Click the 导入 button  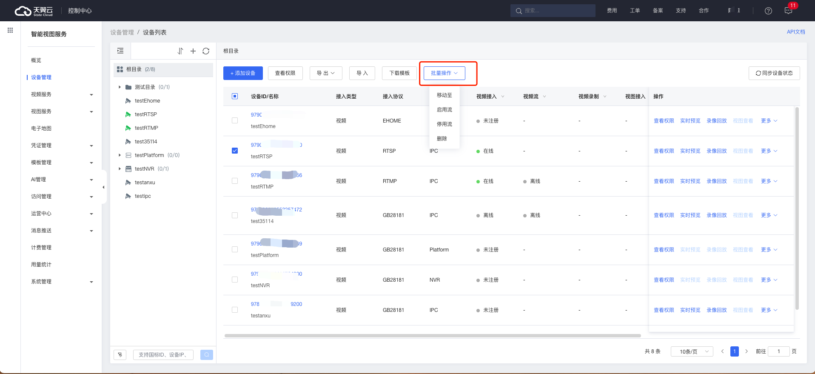click(x=362, y=73)
